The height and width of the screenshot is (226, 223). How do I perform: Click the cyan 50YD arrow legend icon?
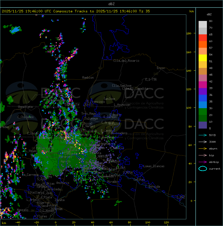(203, 135)
